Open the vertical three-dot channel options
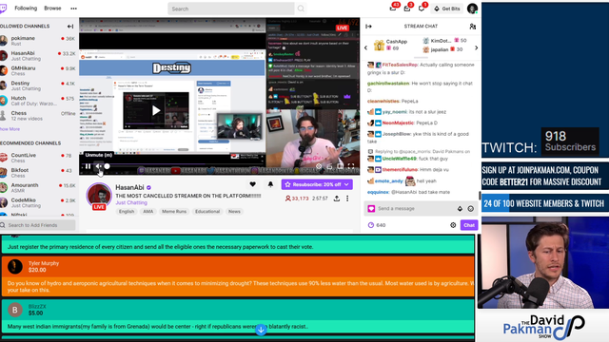 347,199
